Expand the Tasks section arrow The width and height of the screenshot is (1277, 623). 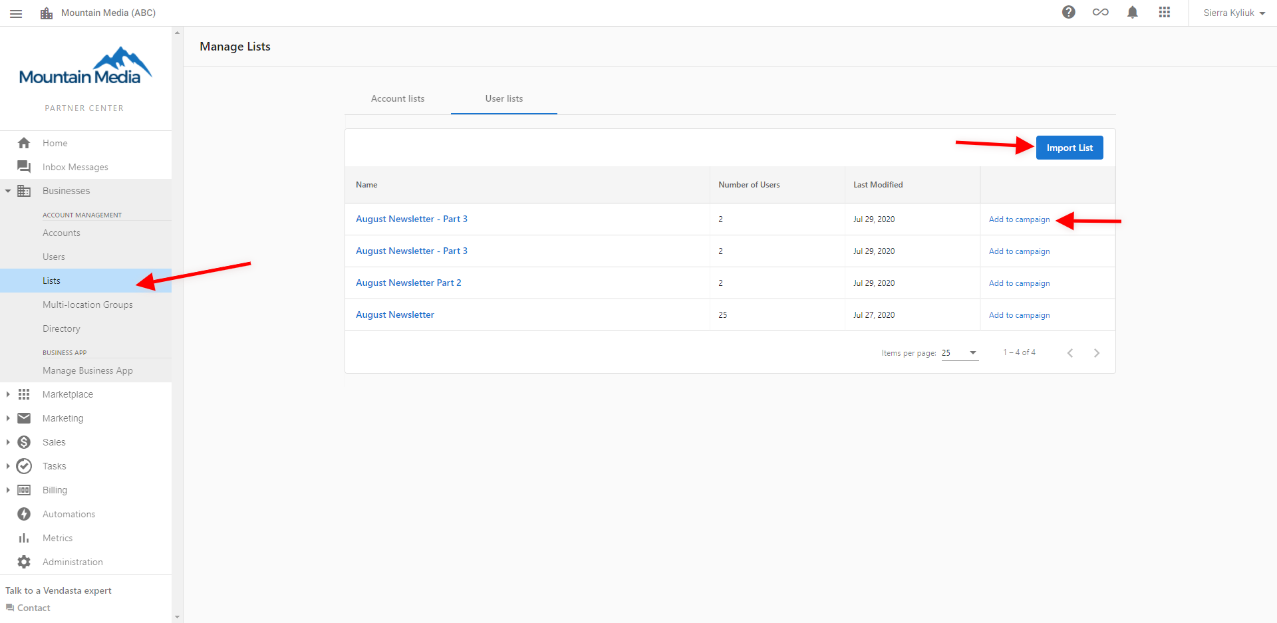(8, 466)
